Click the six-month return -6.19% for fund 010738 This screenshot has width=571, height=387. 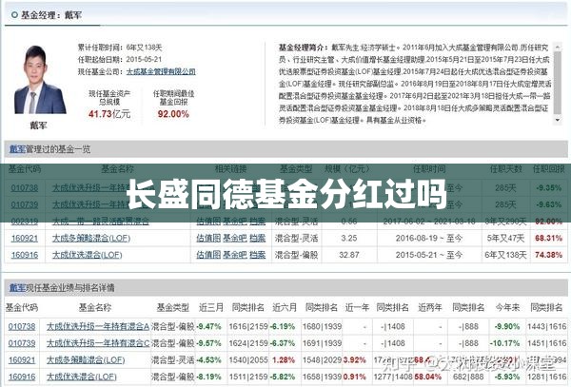coord(283,327)
